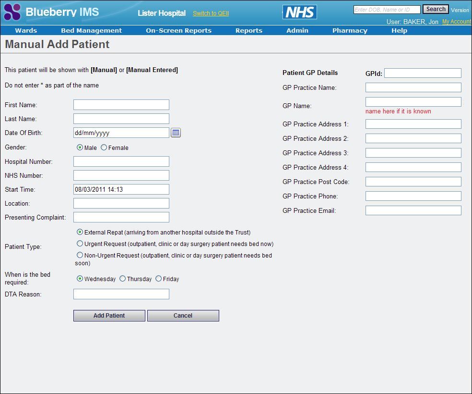Open the Bed Management menu
472x394 pixels.
point(91,30)
